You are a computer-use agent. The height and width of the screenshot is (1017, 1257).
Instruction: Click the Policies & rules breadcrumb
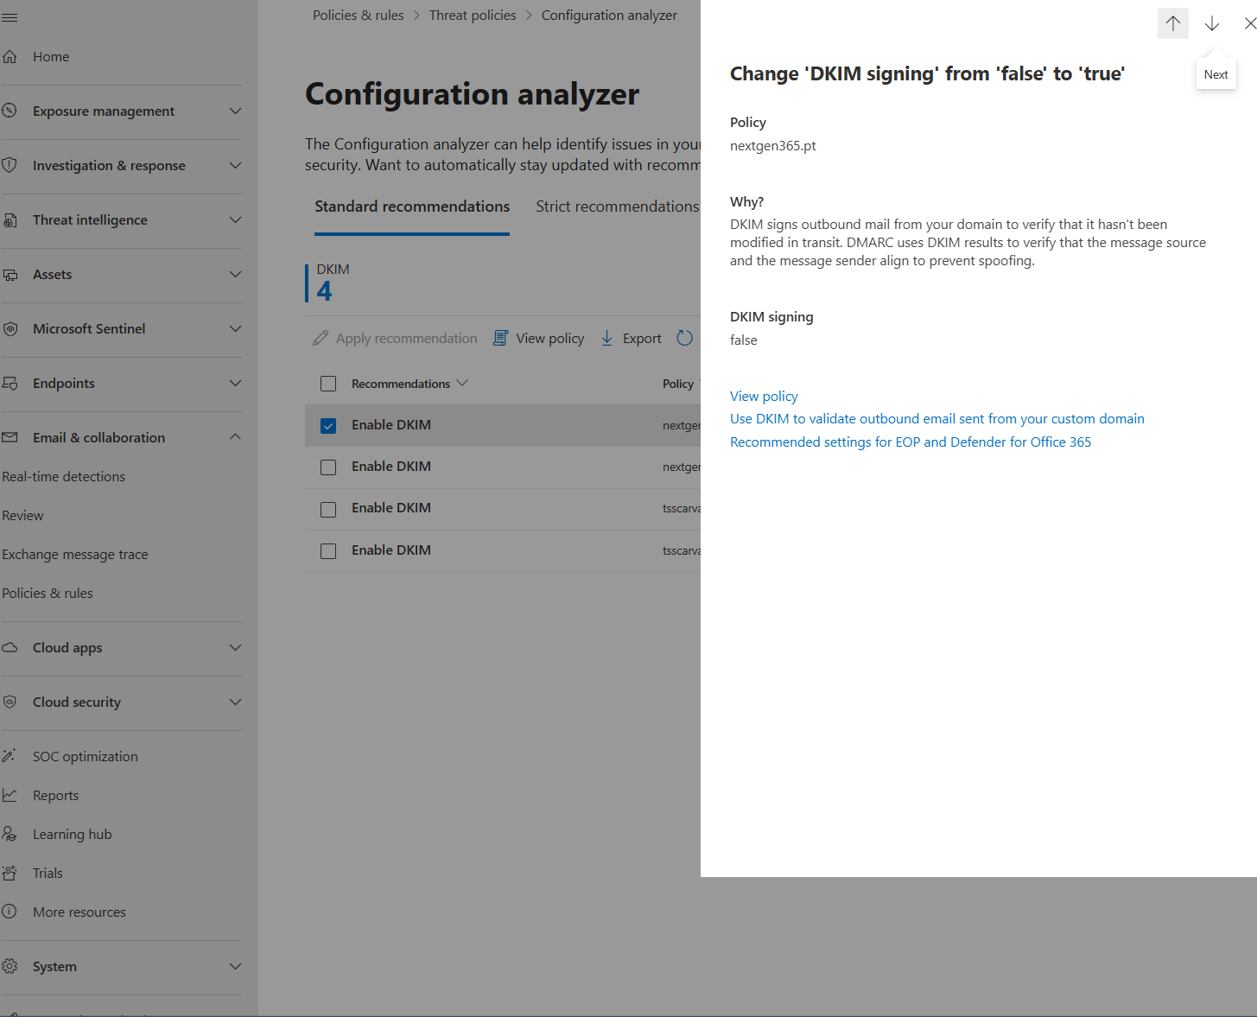point(359,16)
